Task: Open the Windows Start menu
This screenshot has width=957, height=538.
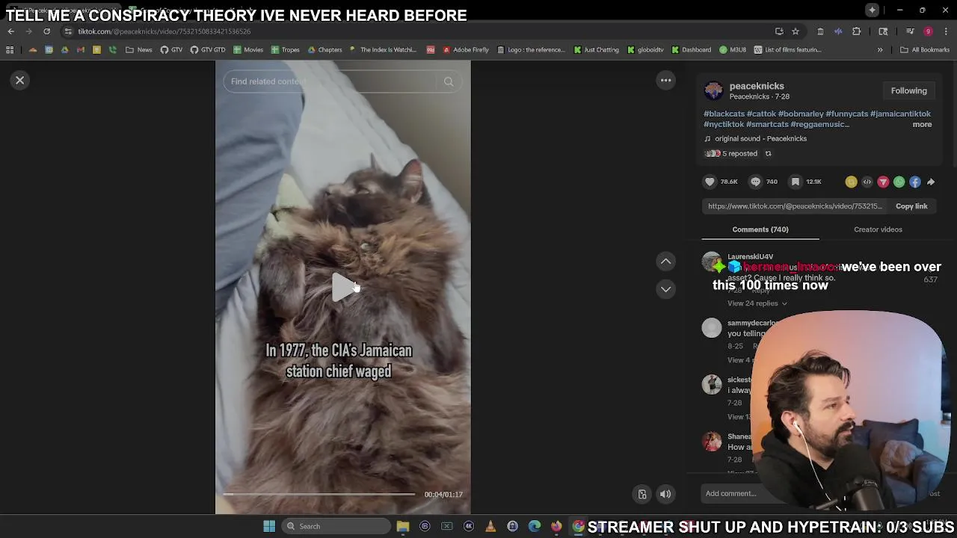Action: (269, 526)
